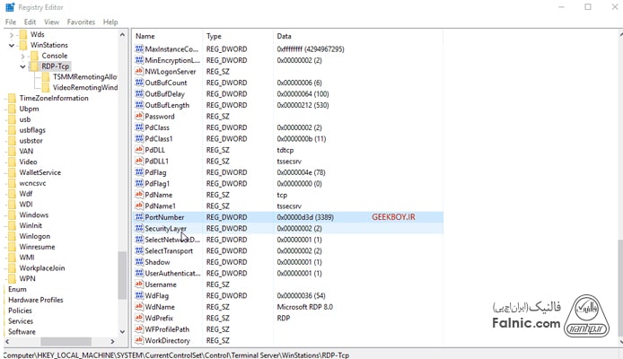623x359 pixels.
Task: Select the UserAuthentication value row
Action: (172, 273)
